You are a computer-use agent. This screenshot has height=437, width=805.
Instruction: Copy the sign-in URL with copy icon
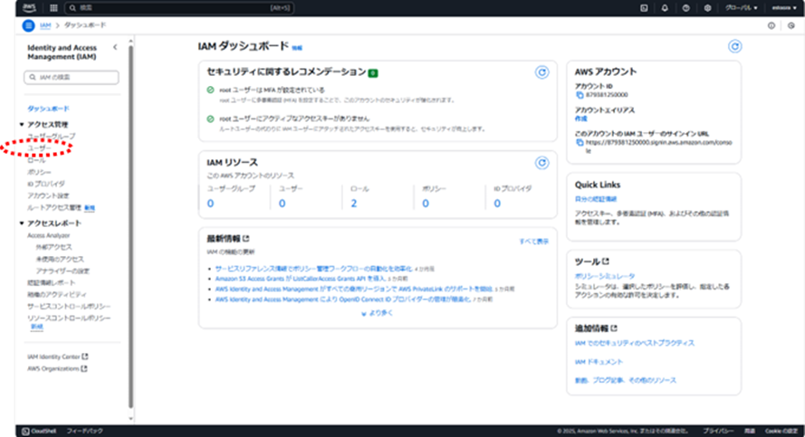click(x=580, y=143)
